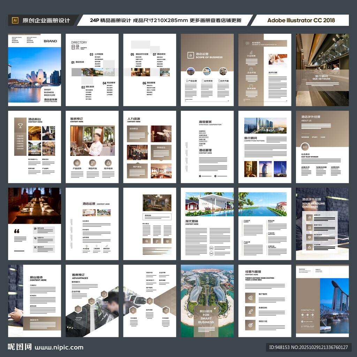
Task: Click the icon above 服务保障
Action: [251, 86]
